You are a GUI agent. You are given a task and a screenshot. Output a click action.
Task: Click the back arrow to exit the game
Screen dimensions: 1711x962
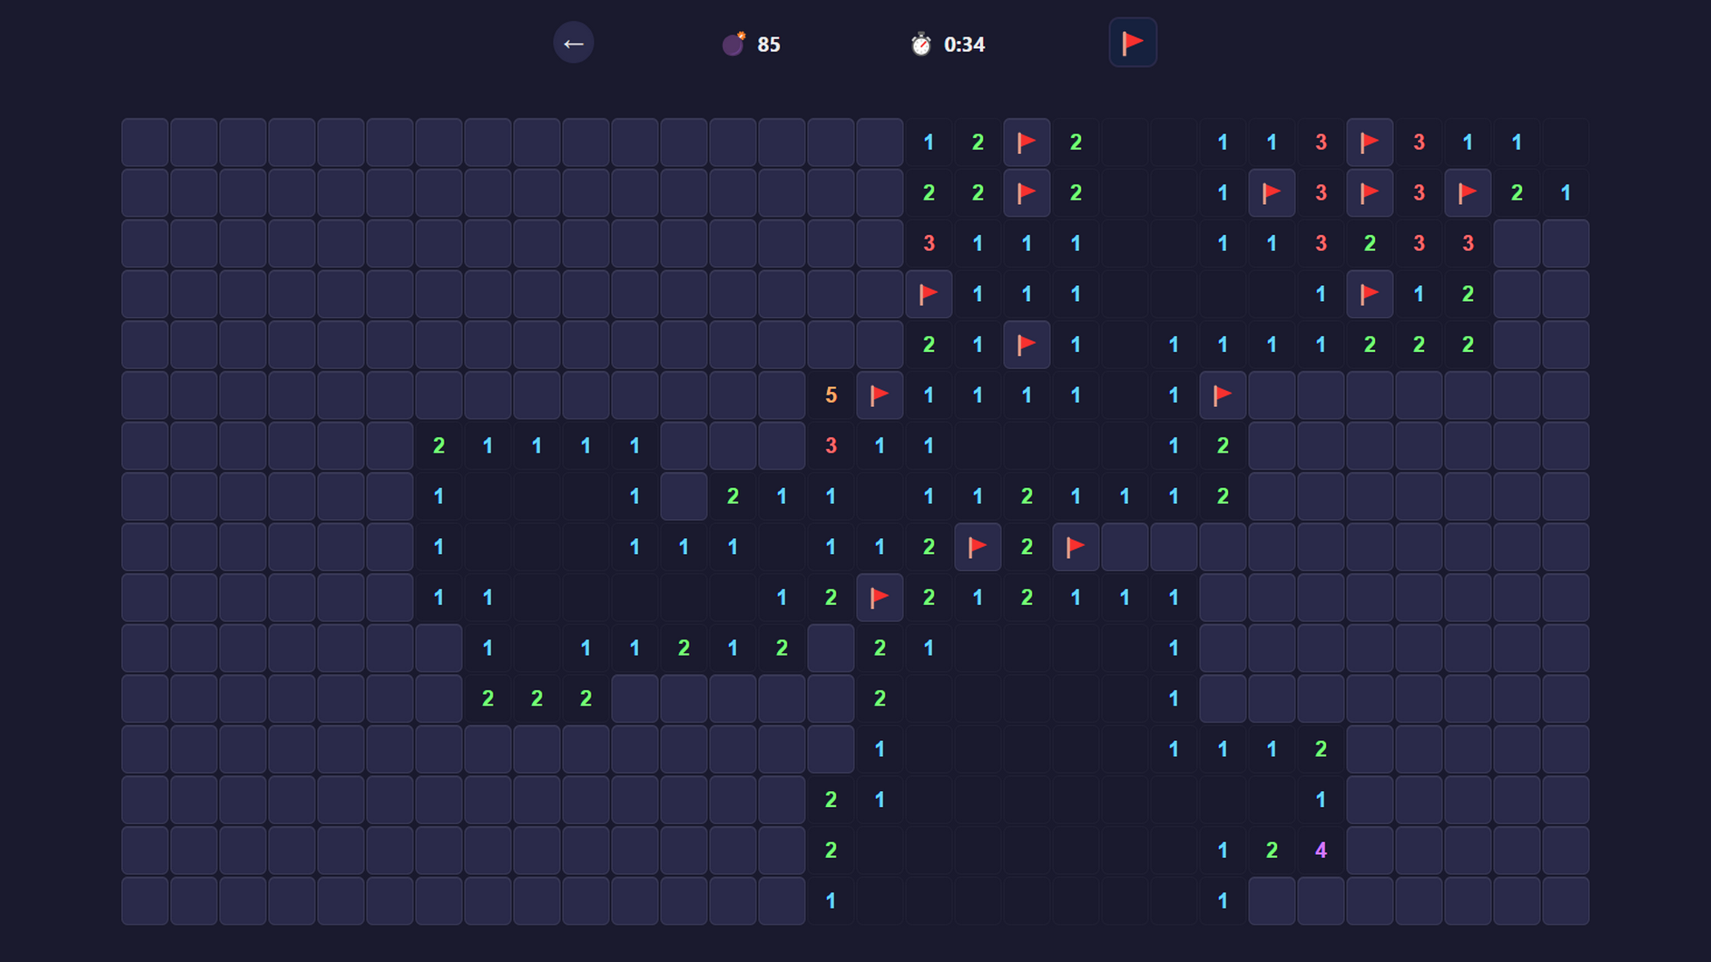pos(574,43)
